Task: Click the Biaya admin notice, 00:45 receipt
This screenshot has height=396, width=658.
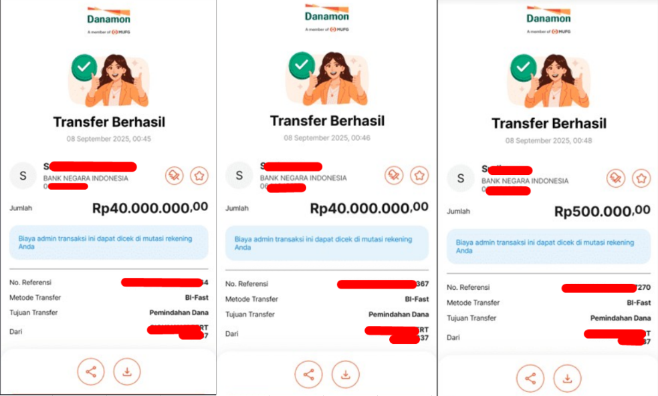Action: 109,242
